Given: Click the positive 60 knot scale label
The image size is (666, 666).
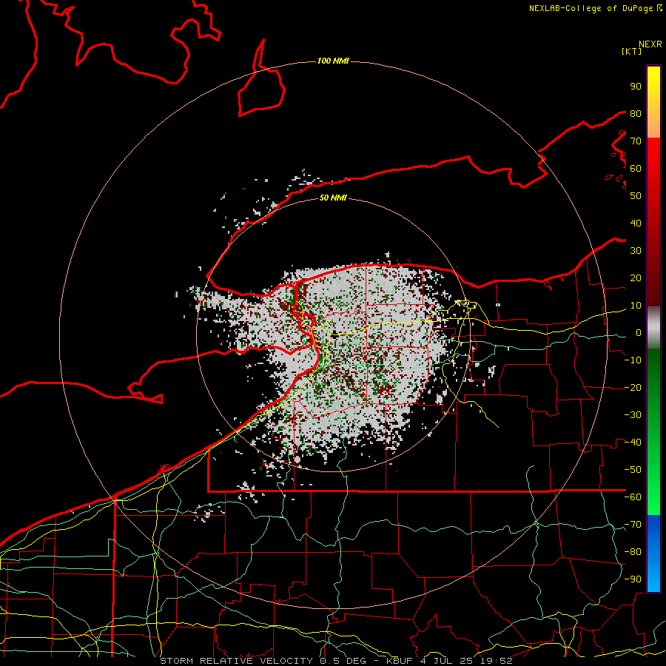Looking at the screenshot, I should (636, 168).
